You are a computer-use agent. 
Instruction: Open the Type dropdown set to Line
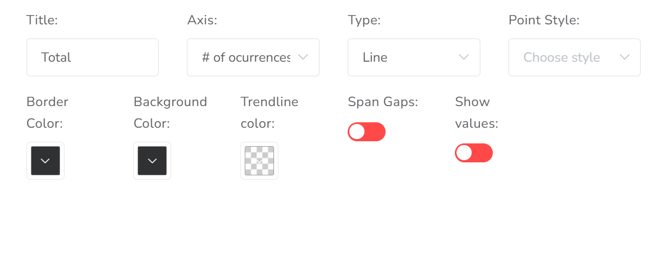(x=406, y=57)
